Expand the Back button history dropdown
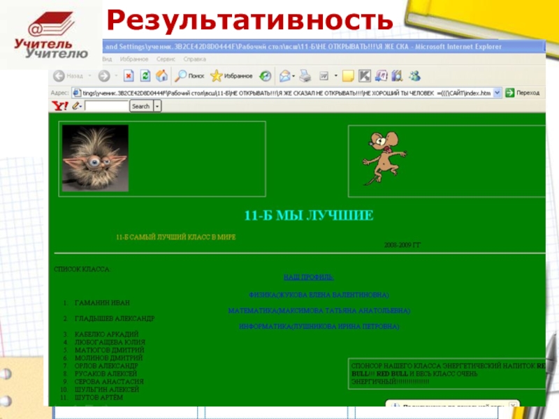This screenshot has width=559, height=419. click(x=90, y=76)
